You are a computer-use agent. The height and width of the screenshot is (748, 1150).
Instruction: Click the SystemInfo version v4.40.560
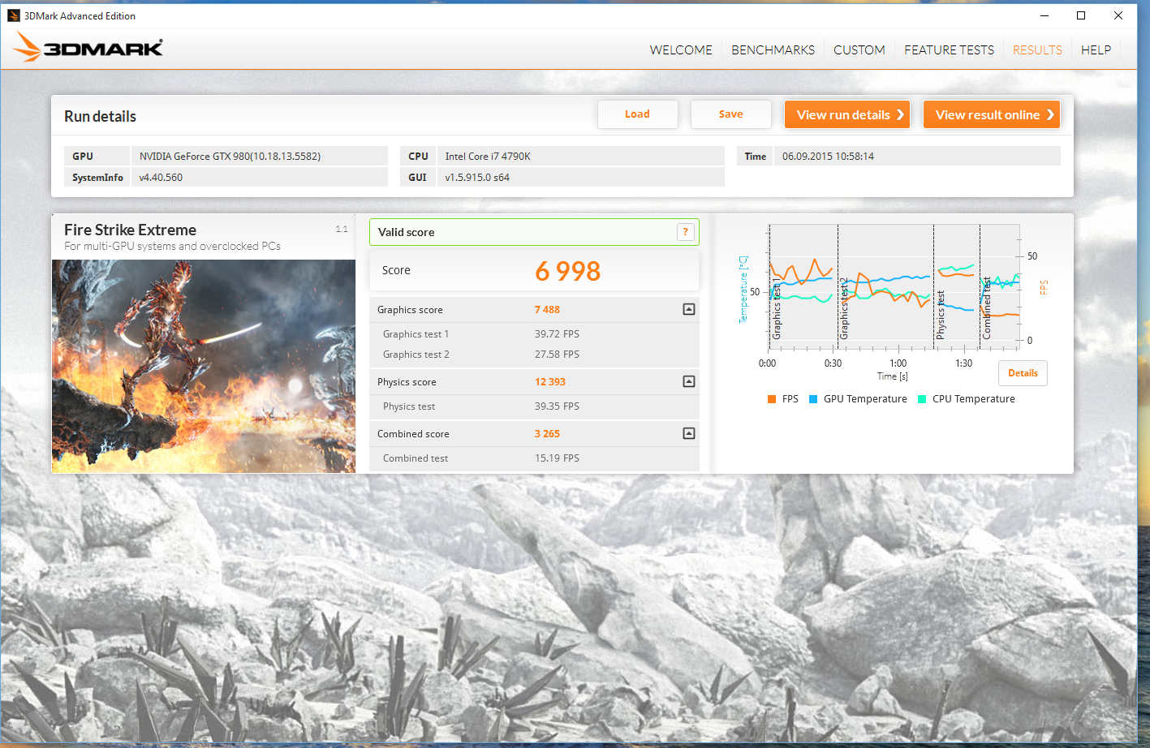pos(161,178)
